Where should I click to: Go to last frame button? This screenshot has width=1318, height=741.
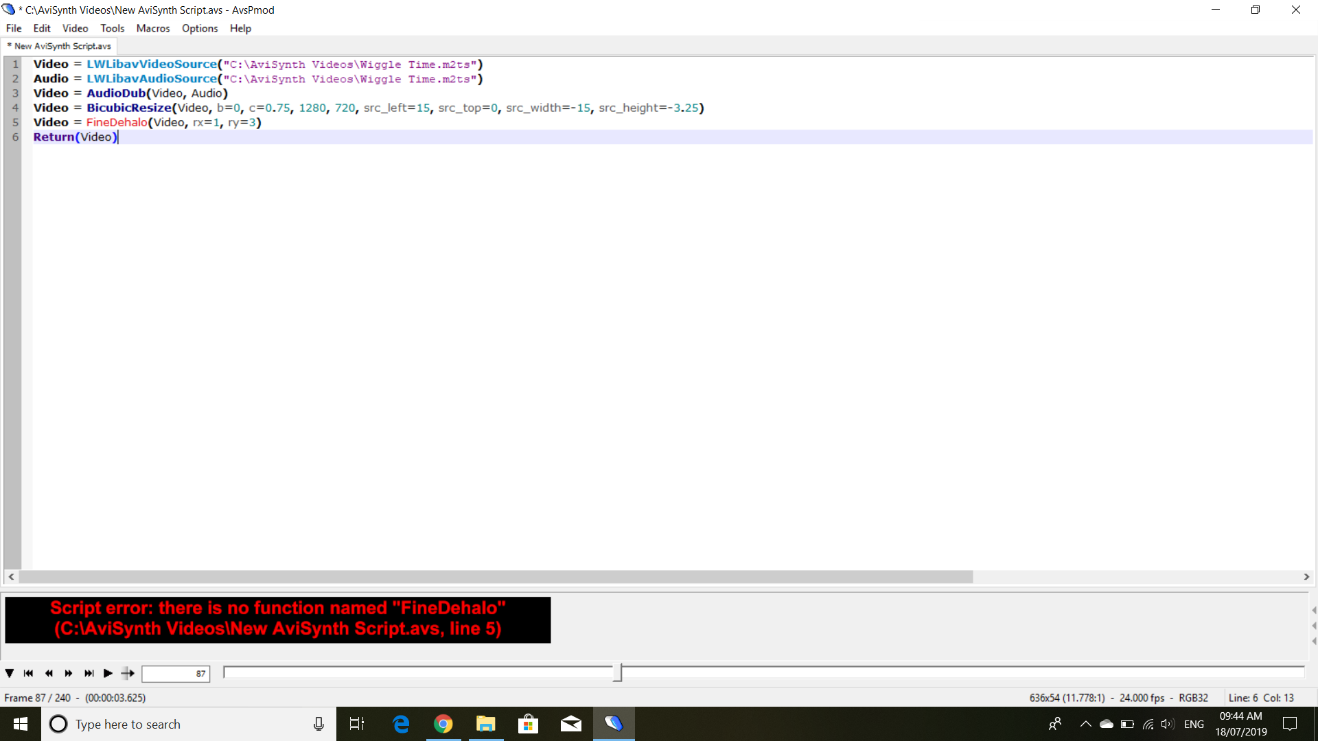(89, 673)
